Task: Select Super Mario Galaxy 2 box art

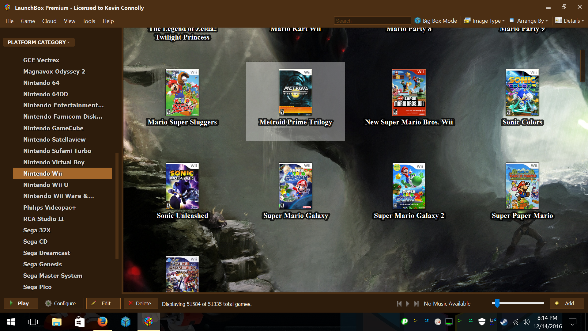Action: click(x=409, y=186)
